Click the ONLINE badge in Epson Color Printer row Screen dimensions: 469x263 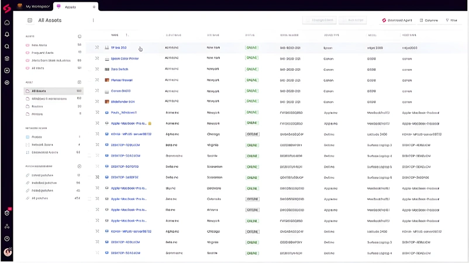(x=252, y=58)
